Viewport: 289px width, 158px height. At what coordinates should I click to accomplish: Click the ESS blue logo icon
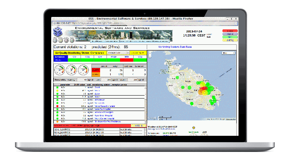coord(58,32)
